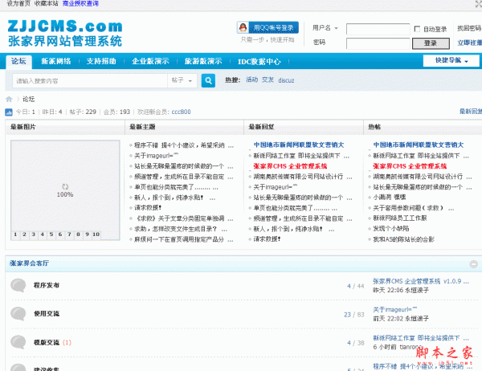The height and width of the screenshot is (371, 482).
Task: Select the 论坛 navigation tab
Action: (x=18, y=61)
